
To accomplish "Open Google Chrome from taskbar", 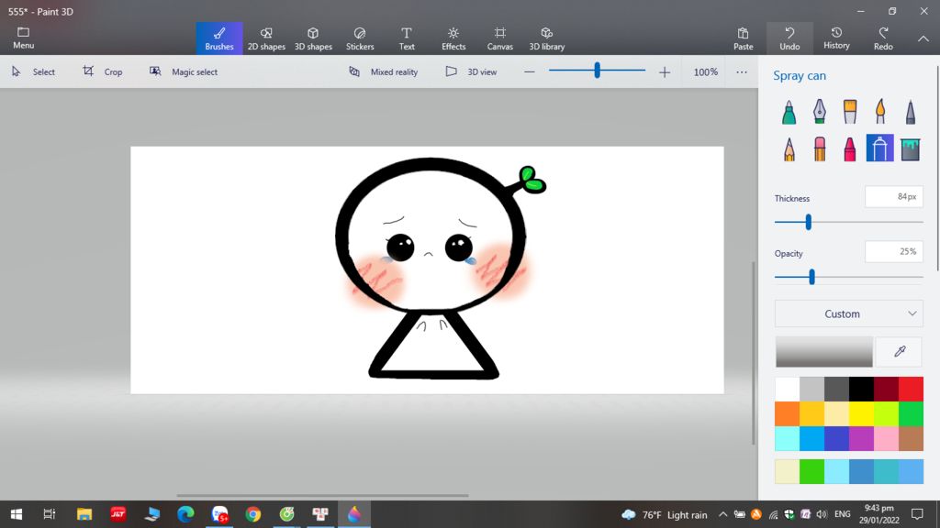I will [253, 514].
